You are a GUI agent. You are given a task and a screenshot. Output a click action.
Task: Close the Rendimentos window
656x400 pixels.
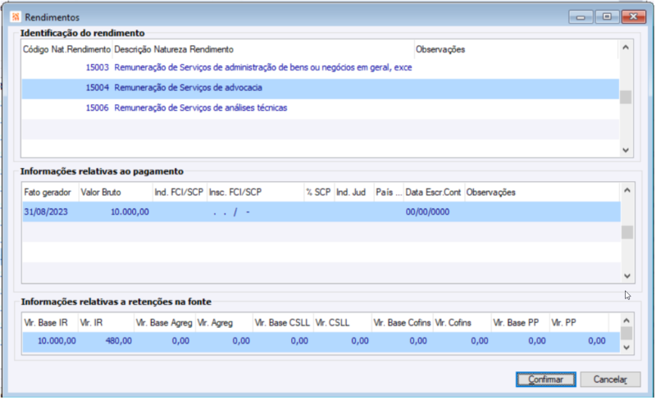point(633,16)
